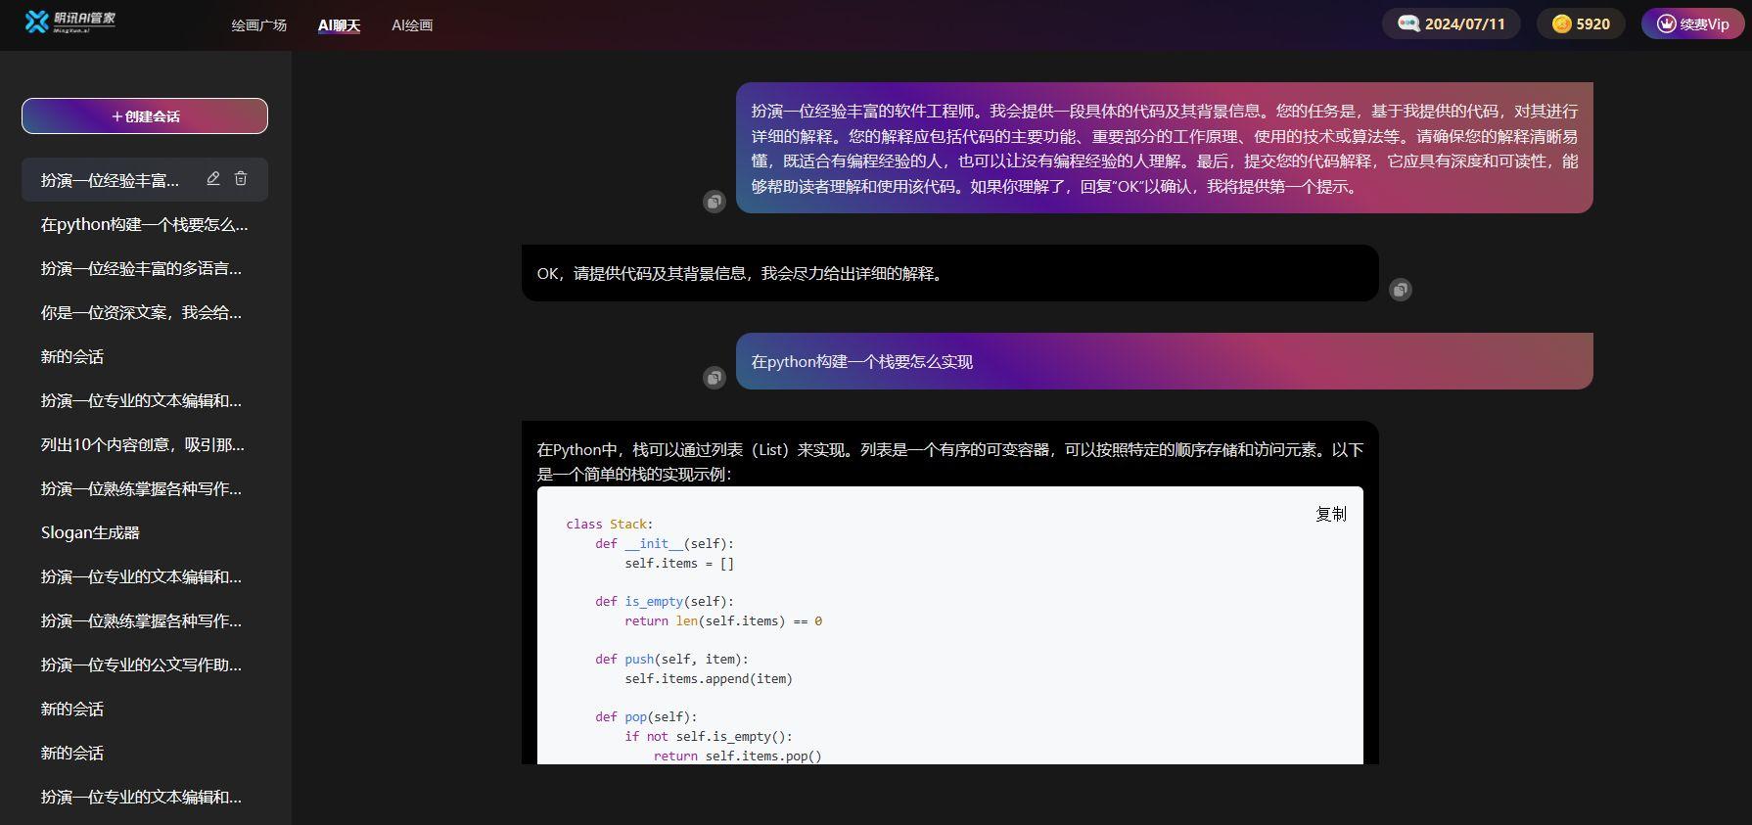Open the AI绘画 tab

click(412, 25)
